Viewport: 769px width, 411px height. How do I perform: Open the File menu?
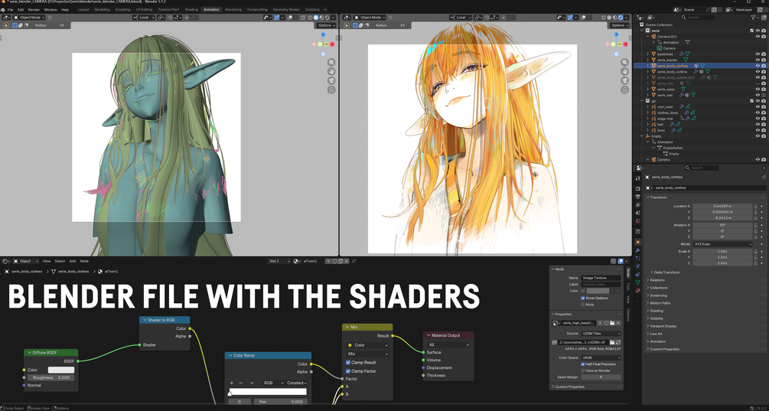pyautogui.click(x=10, y=10)
